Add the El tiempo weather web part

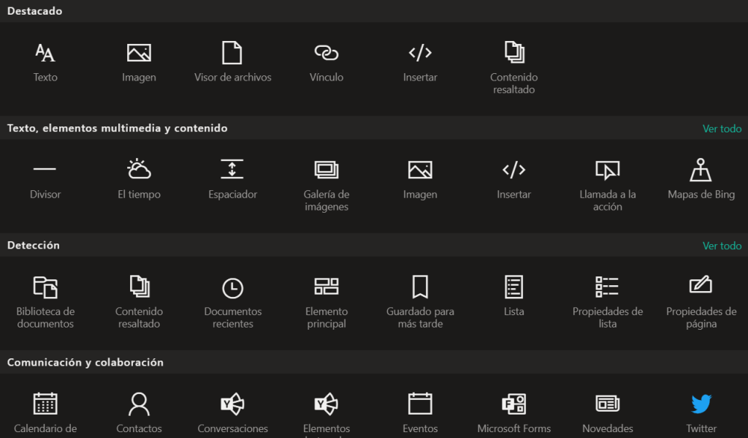pos(139,170)
